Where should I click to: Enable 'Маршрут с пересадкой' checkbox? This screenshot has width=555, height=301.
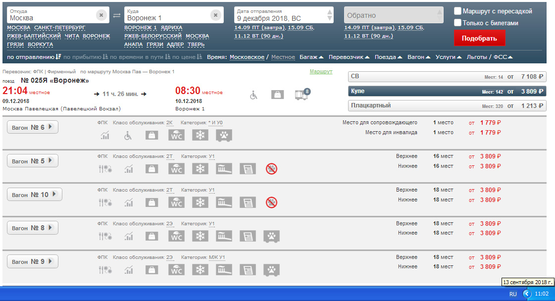tap(458, 11)
